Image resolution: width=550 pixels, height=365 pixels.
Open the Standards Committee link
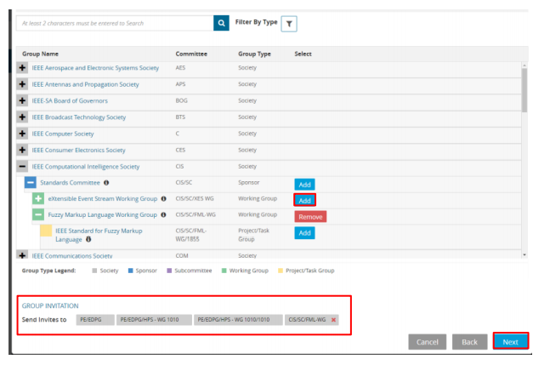pos(71,182)
